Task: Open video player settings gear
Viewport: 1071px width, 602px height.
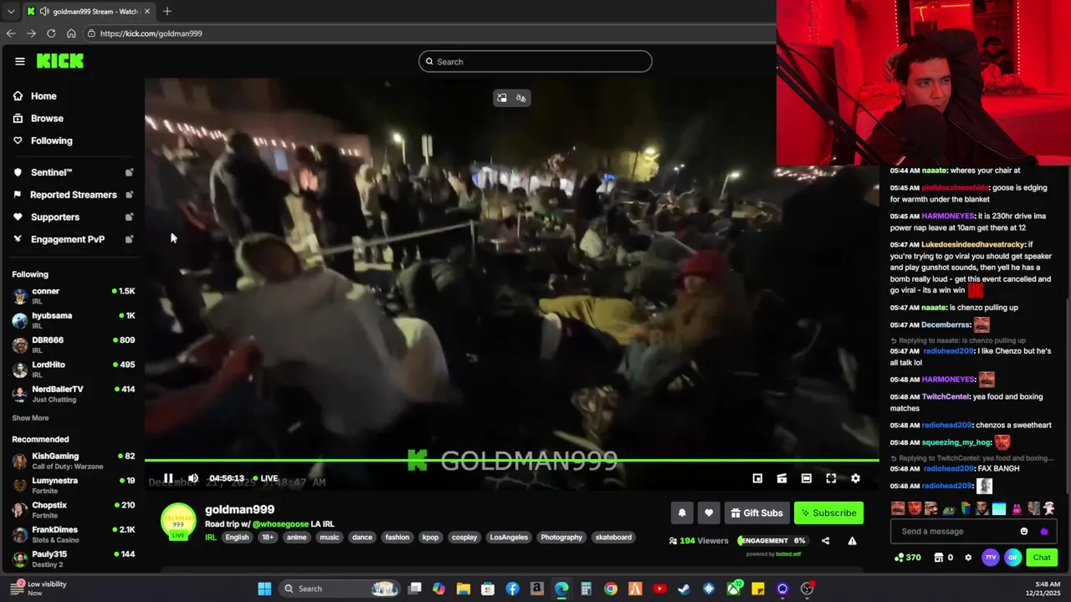Action: coord(855,478)
